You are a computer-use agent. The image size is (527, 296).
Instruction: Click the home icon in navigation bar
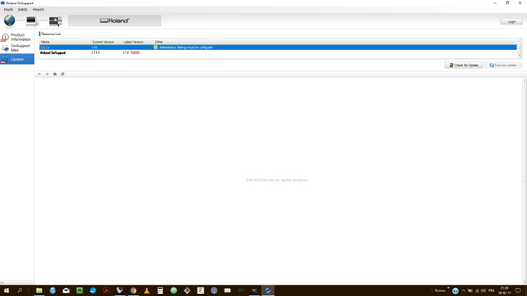click(55, 74)
